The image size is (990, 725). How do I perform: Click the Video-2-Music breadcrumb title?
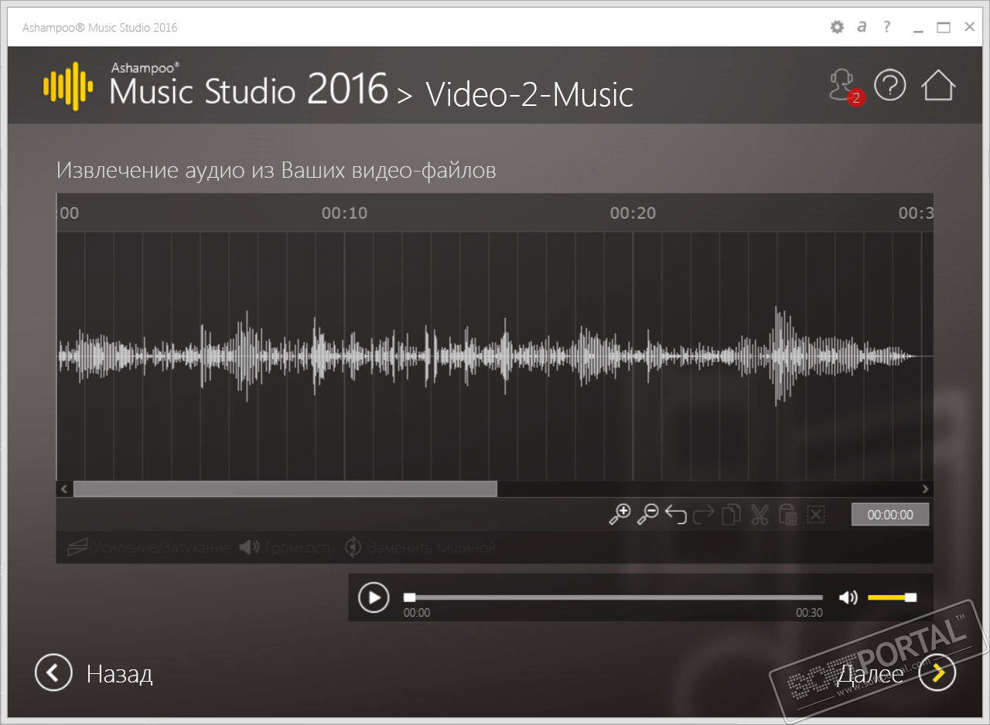click(530, 94)
